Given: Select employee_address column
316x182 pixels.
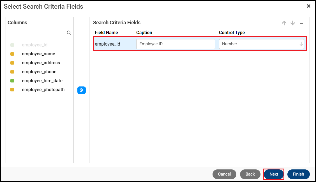Looking at the screenshot, I should click(41, 63).
